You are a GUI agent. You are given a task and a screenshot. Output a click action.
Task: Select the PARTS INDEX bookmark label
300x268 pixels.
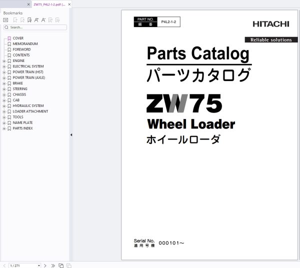23,128
